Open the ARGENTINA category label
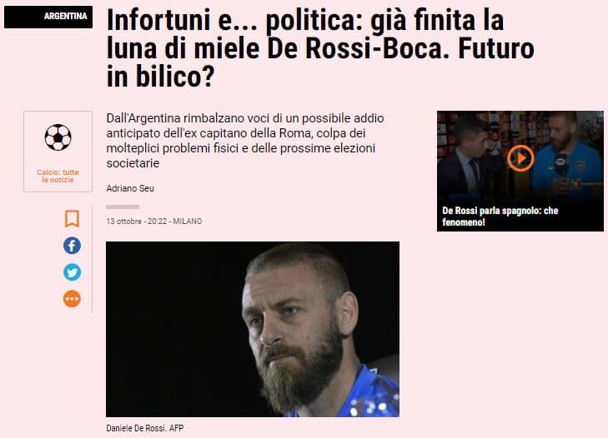 (48, 17)
